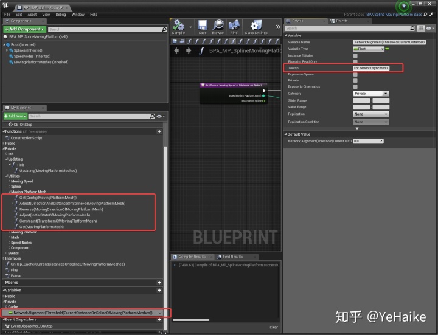Viewport: 438px width, 335px height.
Task: Click the execution output pin
Action: [x=263, y=91]
